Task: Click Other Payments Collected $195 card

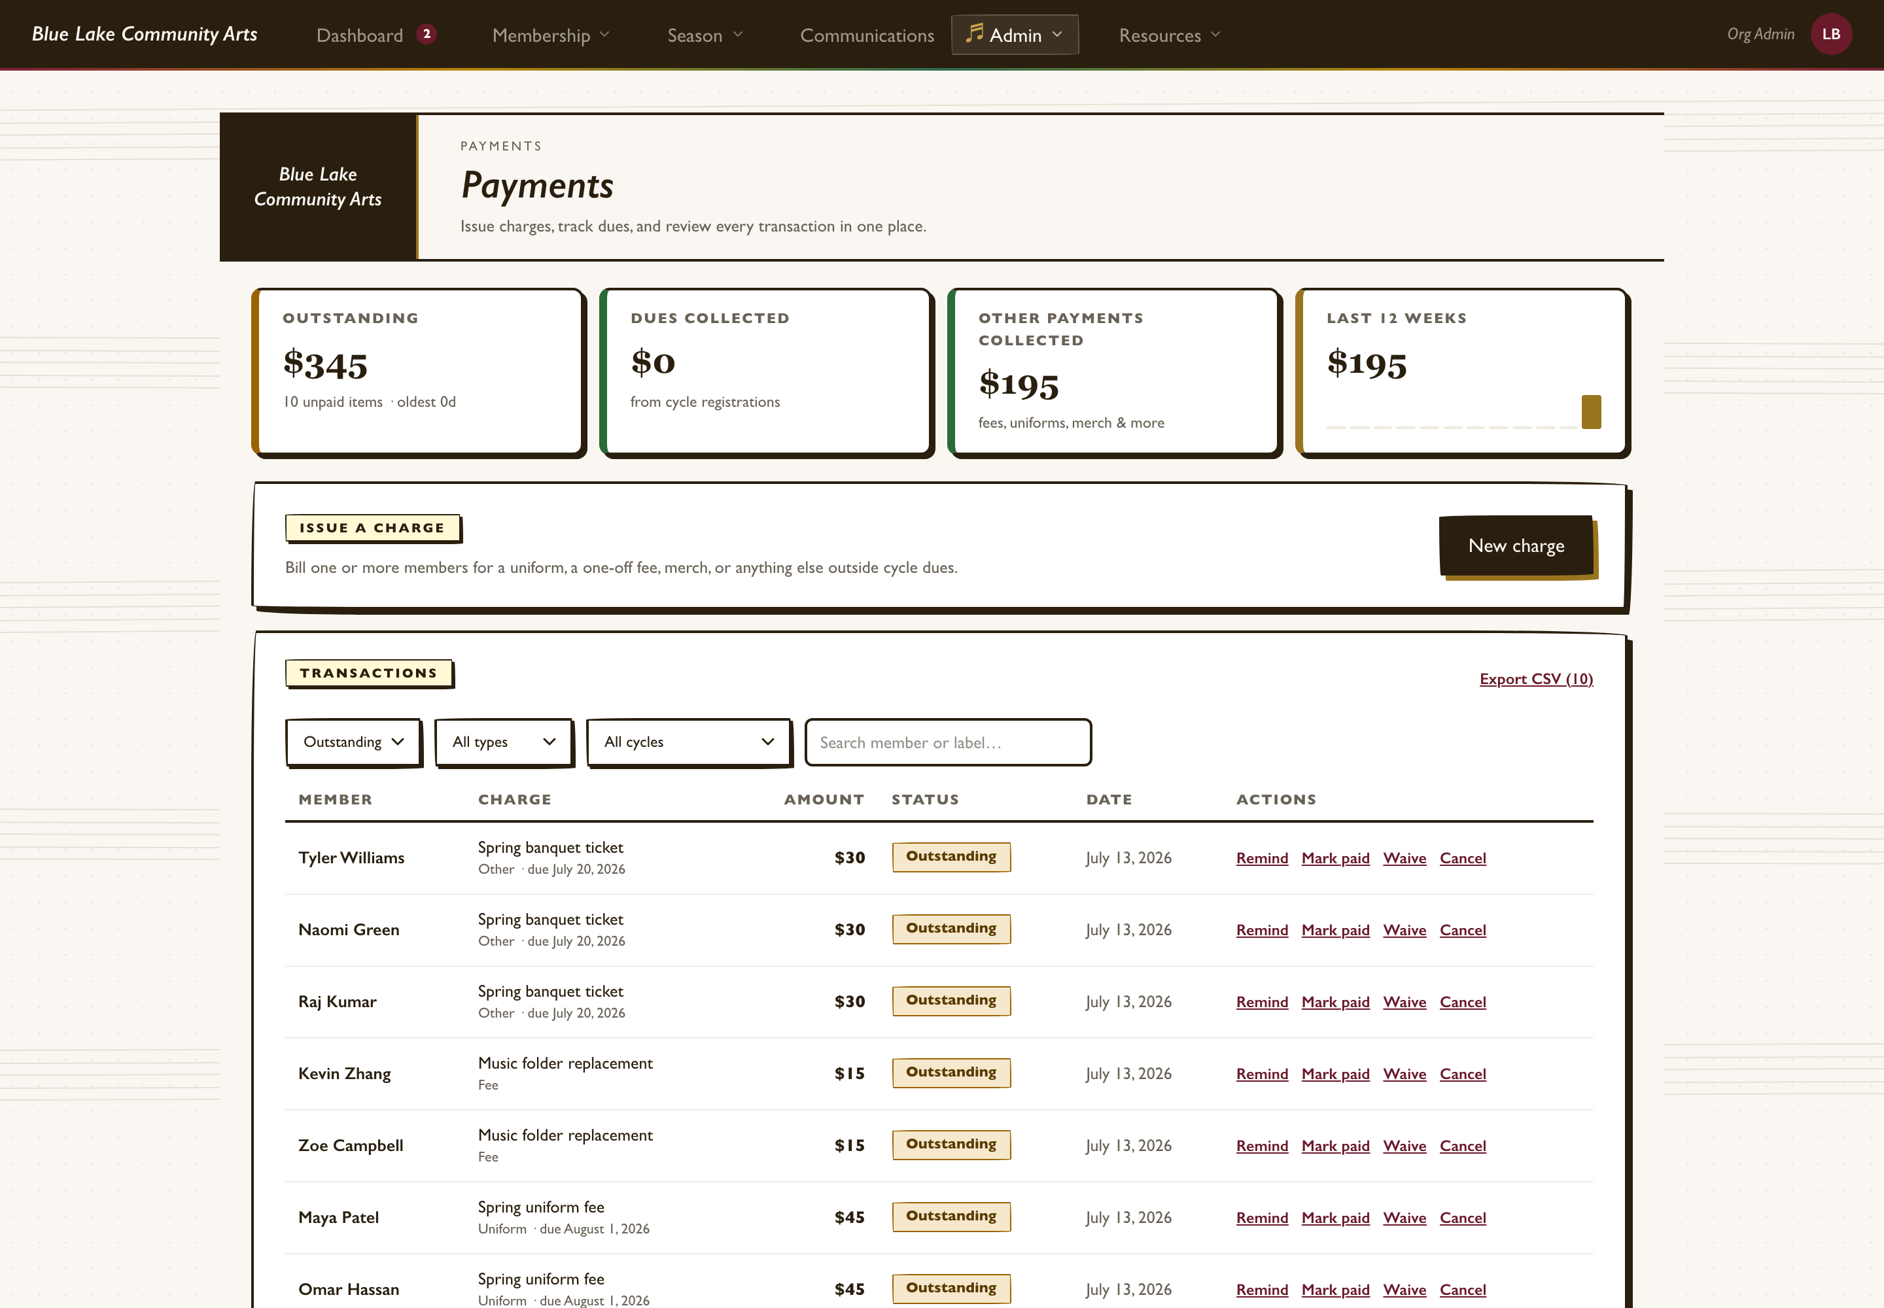Action: click(1114, 371)
